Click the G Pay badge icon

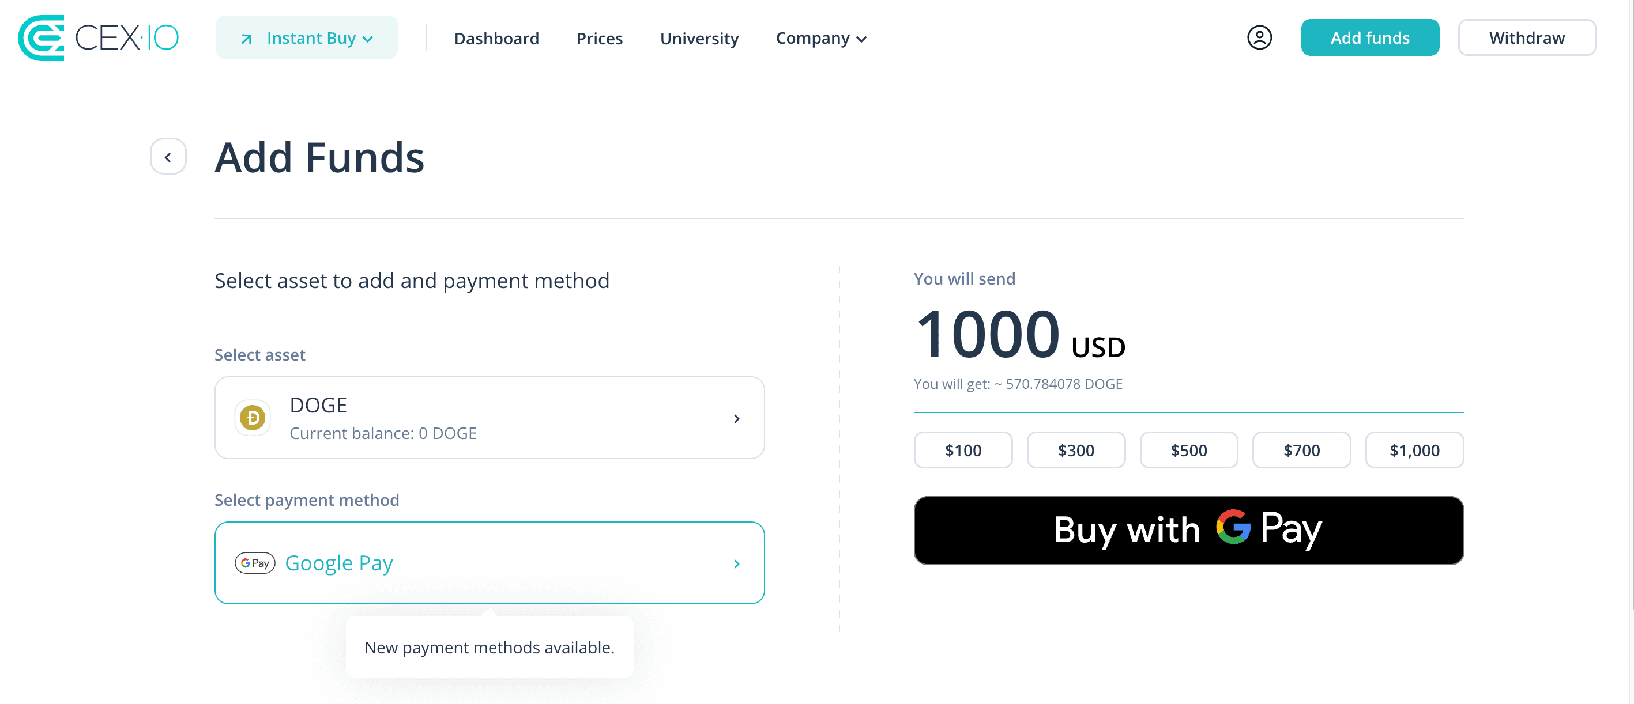pyautogui.click(x=255, y=563)
